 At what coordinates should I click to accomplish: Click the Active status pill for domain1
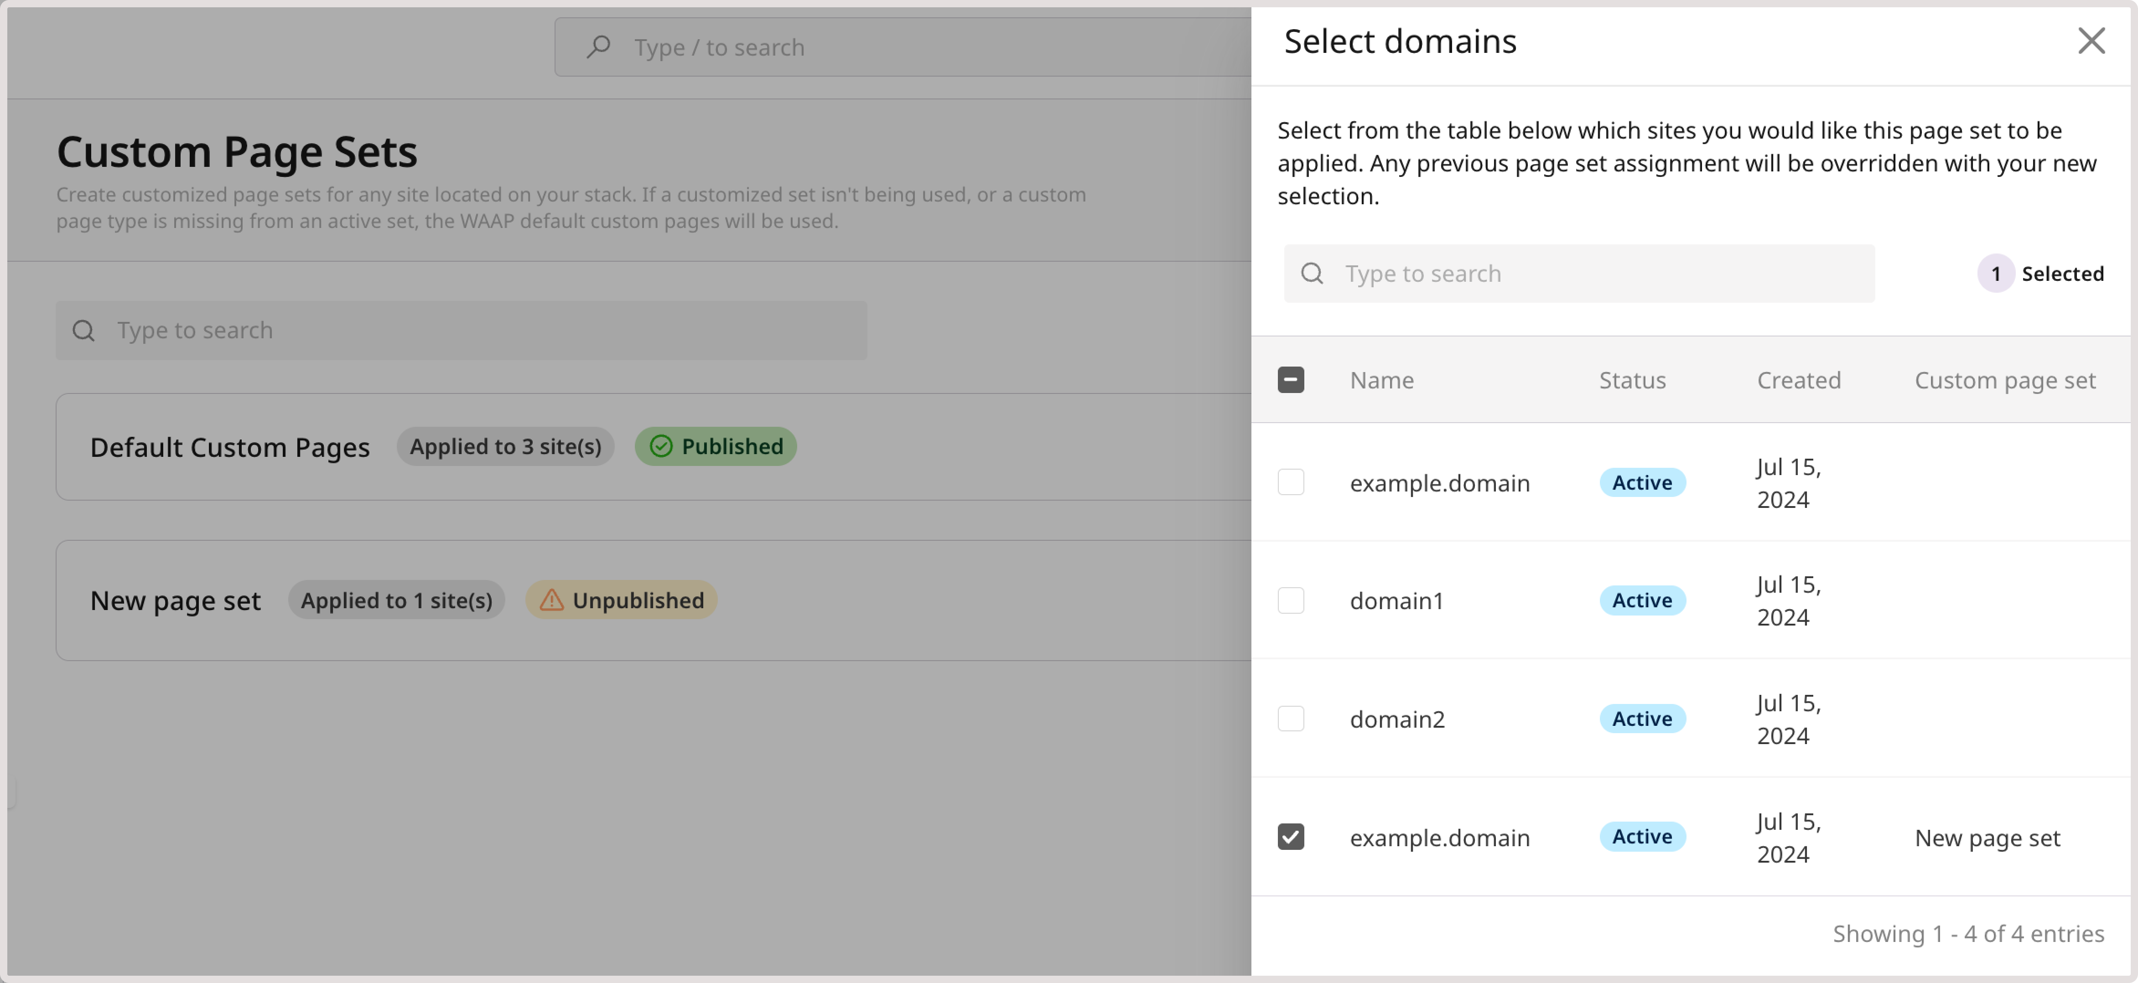point(1642,600)
